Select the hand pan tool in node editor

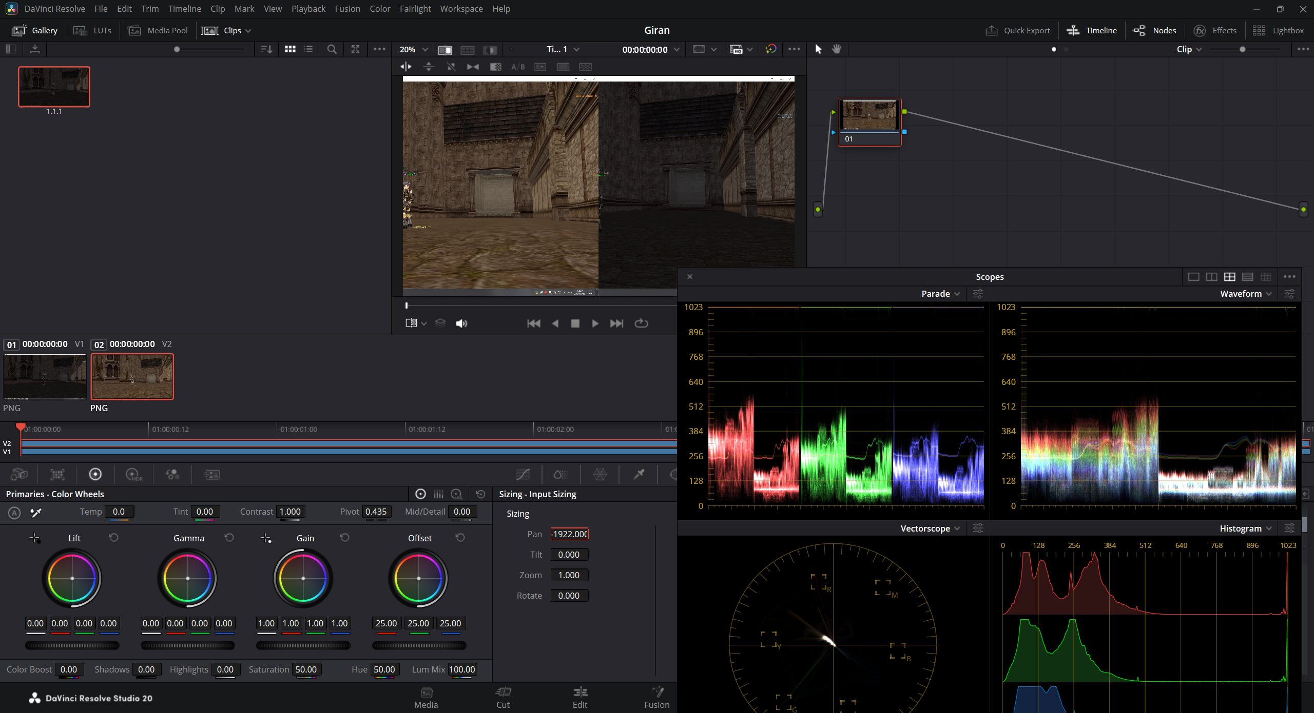(837, 49)
